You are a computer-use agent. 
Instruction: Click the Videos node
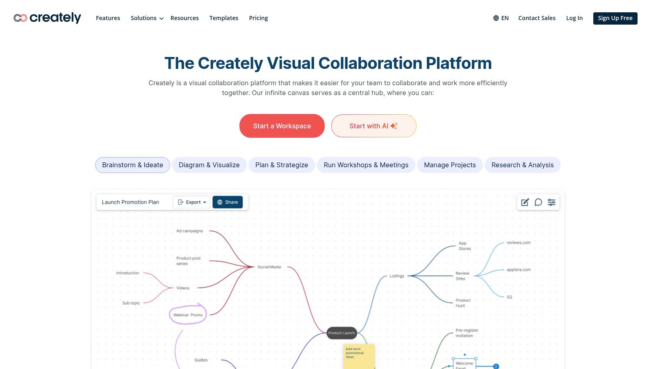(x=183, y=288)
